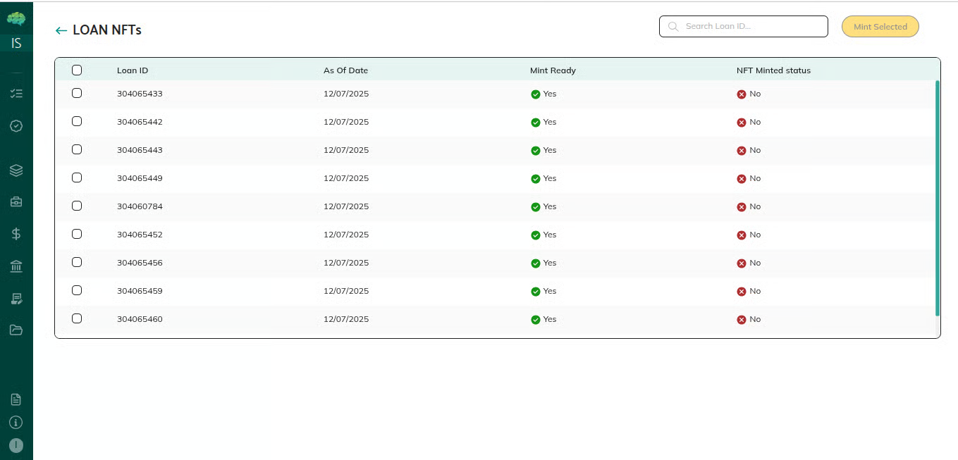Go back using the left arrow

(x=61, y=30)
